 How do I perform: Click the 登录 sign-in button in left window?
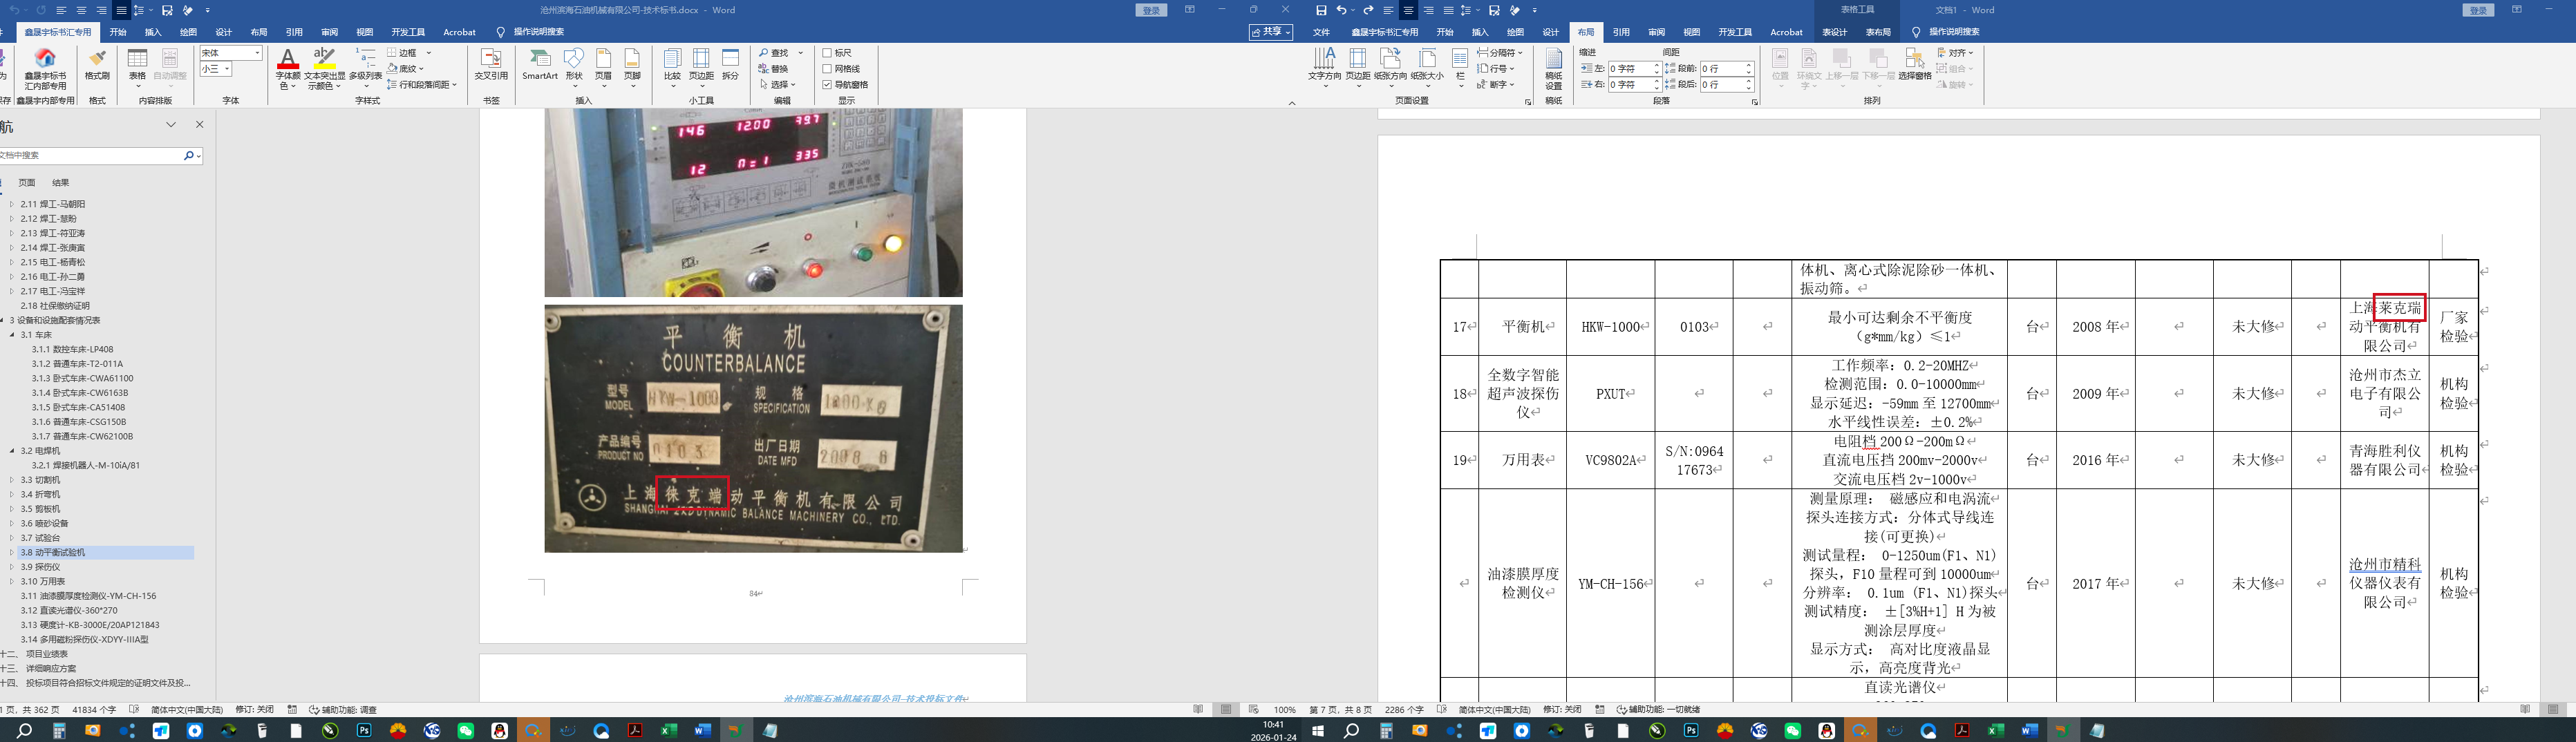click(1152, 10)
